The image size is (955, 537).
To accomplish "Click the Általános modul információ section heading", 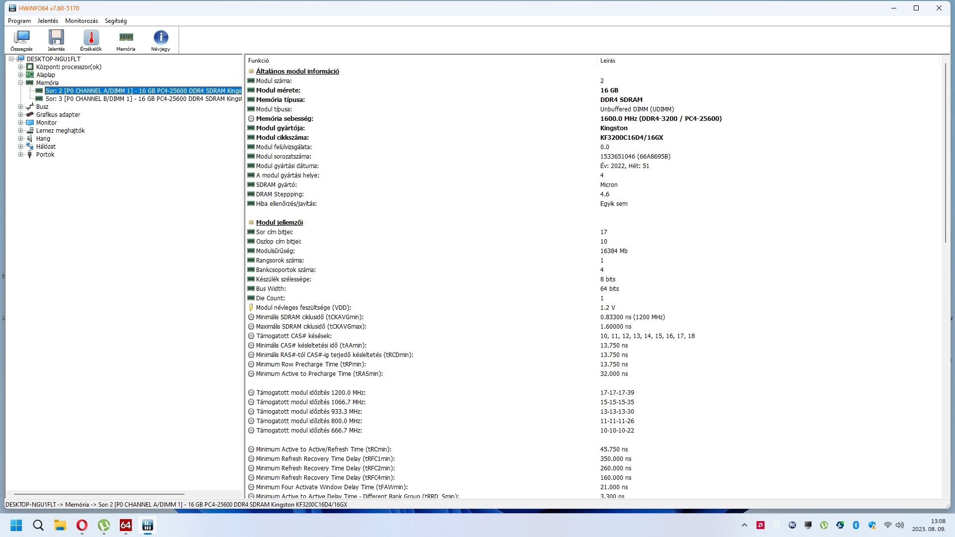I will pyautogui.click(x=297, y=71).
